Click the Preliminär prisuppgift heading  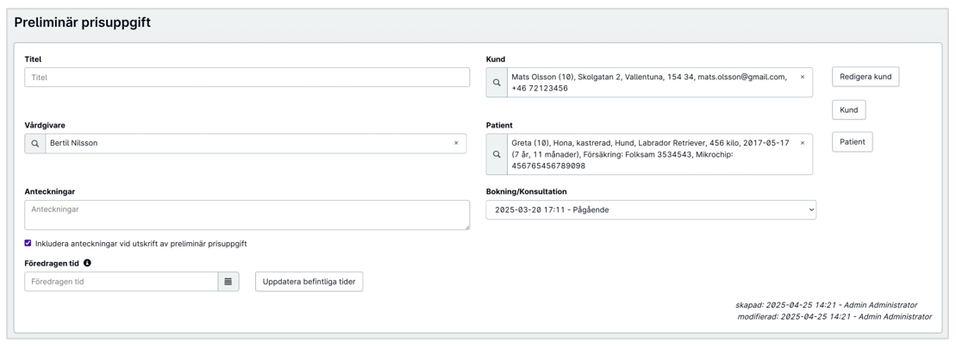coord(82,22)
